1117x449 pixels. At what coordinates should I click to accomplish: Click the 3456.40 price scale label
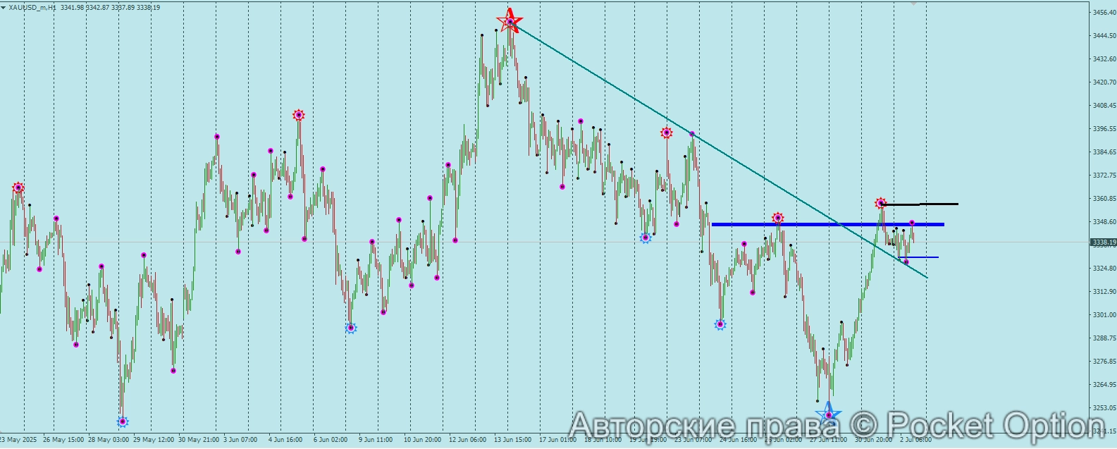click(1103, 13)
